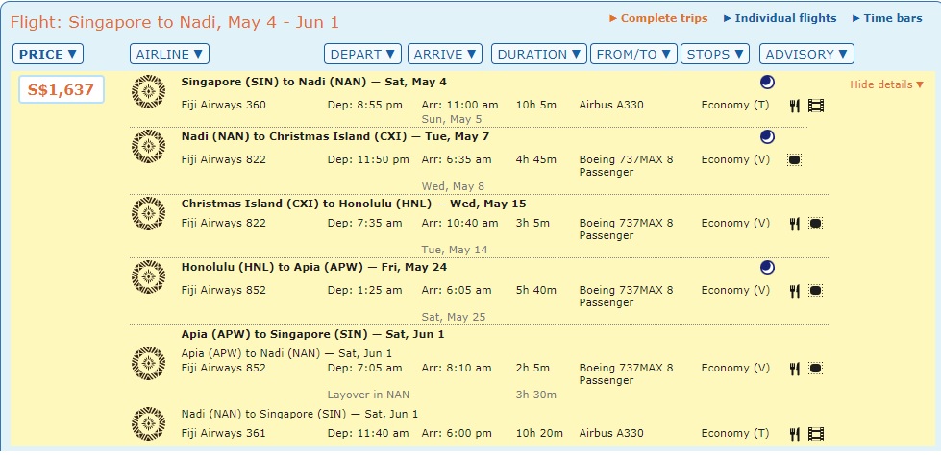Click entertainment icon on Christmas Island to Honolulu flight
The image size is (941, 455).
point(815,224)
